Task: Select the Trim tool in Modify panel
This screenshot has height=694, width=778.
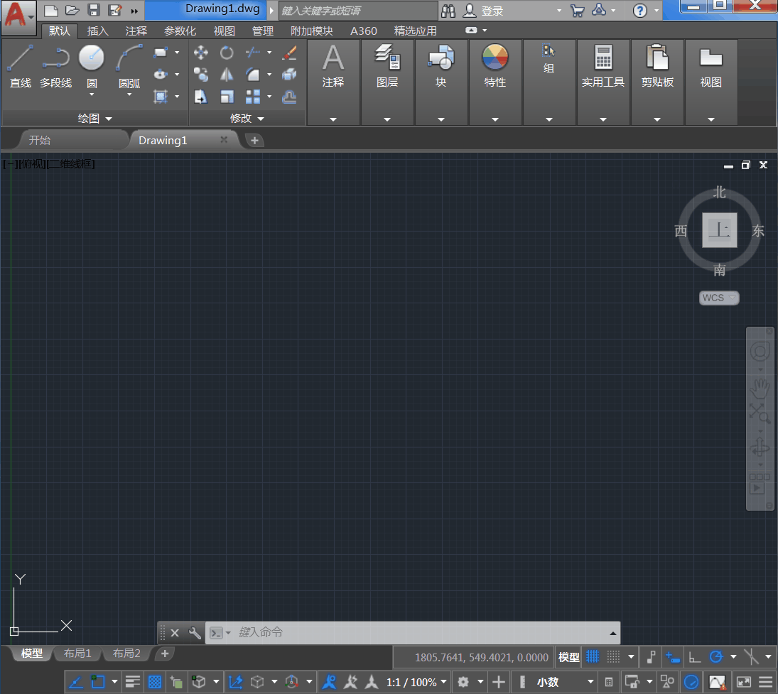Action: 252,52
